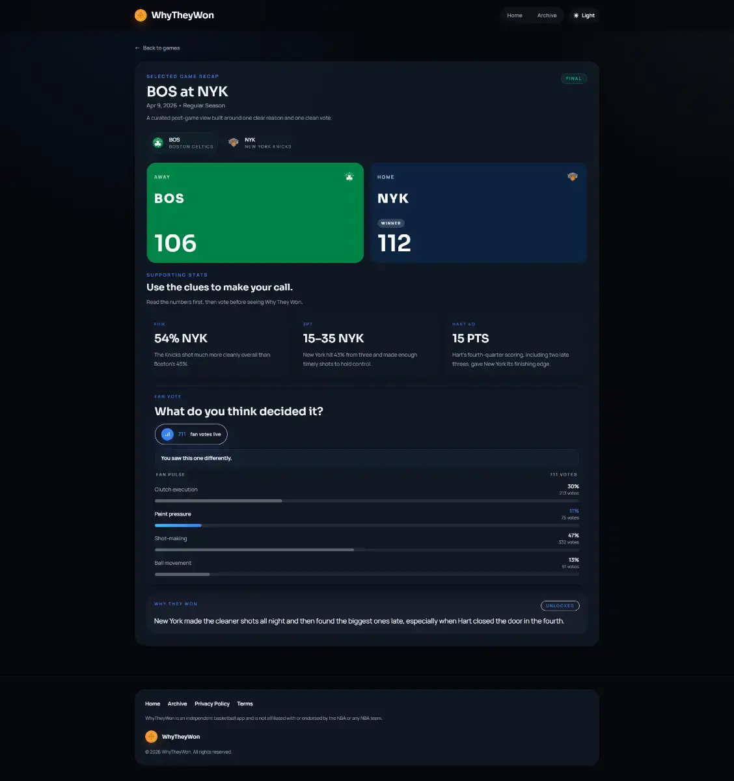This screenshot has height=781, width=734.
Task: Go back via Back to games link
Action: pos(157,48)
